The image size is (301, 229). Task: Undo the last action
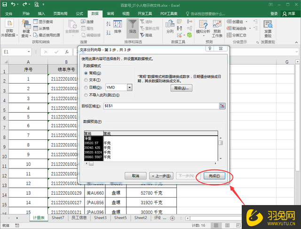tap(13, 4)
